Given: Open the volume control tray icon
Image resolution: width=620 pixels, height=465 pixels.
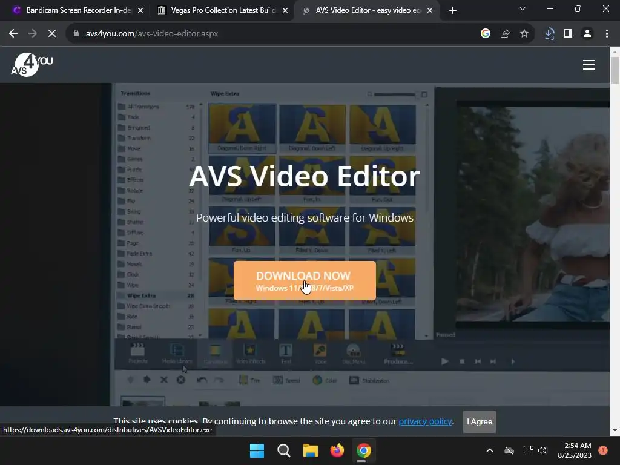Looking at the screenshot, I should [542, 450].
